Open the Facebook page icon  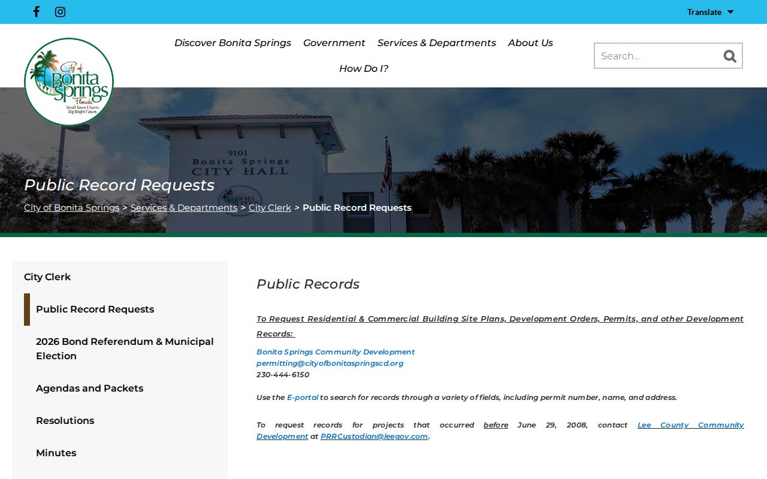[x=36, y=12]
